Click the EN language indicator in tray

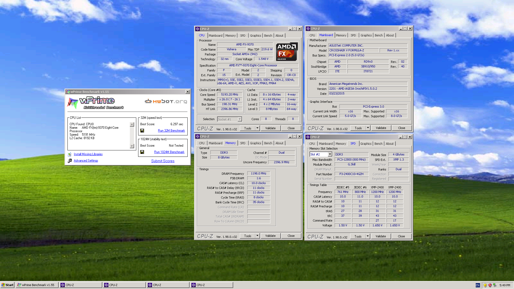[478, 285]
